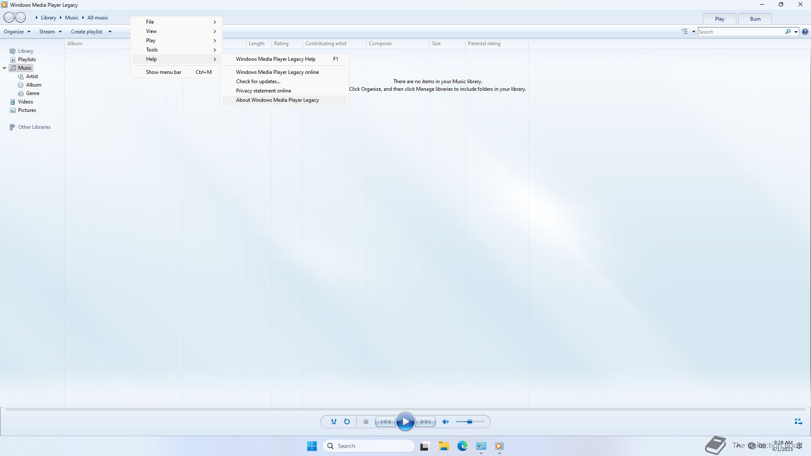
Task: Open the Tools submenu
Action: [x=177, y=50]
